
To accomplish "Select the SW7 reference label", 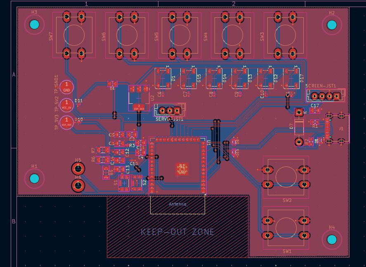I will (51, 36).
